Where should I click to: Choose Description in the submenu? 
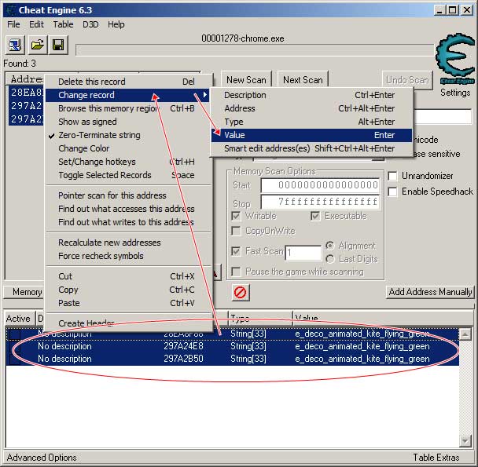tap(311, 95)
